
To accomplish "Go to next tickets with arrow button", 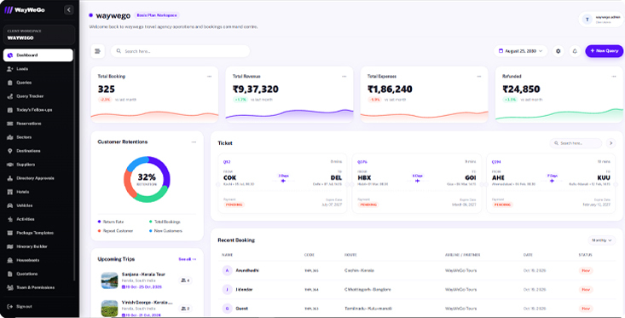I will pos(611,143).
